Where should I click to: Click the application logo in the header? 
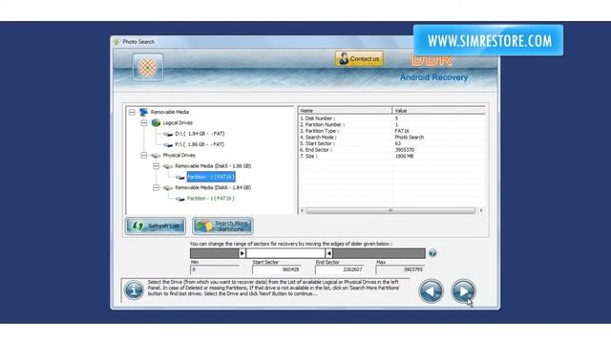(148, 68)
